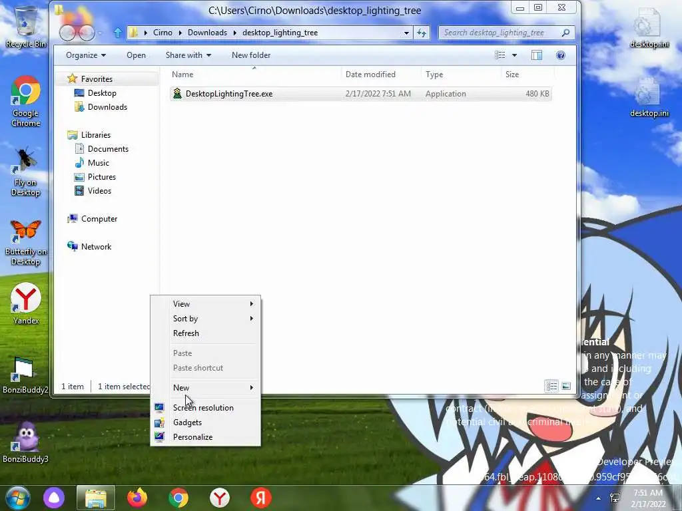Open the New submenu in context menu
The height and width of the screenshot is (511, 682).
click(205, 388)
